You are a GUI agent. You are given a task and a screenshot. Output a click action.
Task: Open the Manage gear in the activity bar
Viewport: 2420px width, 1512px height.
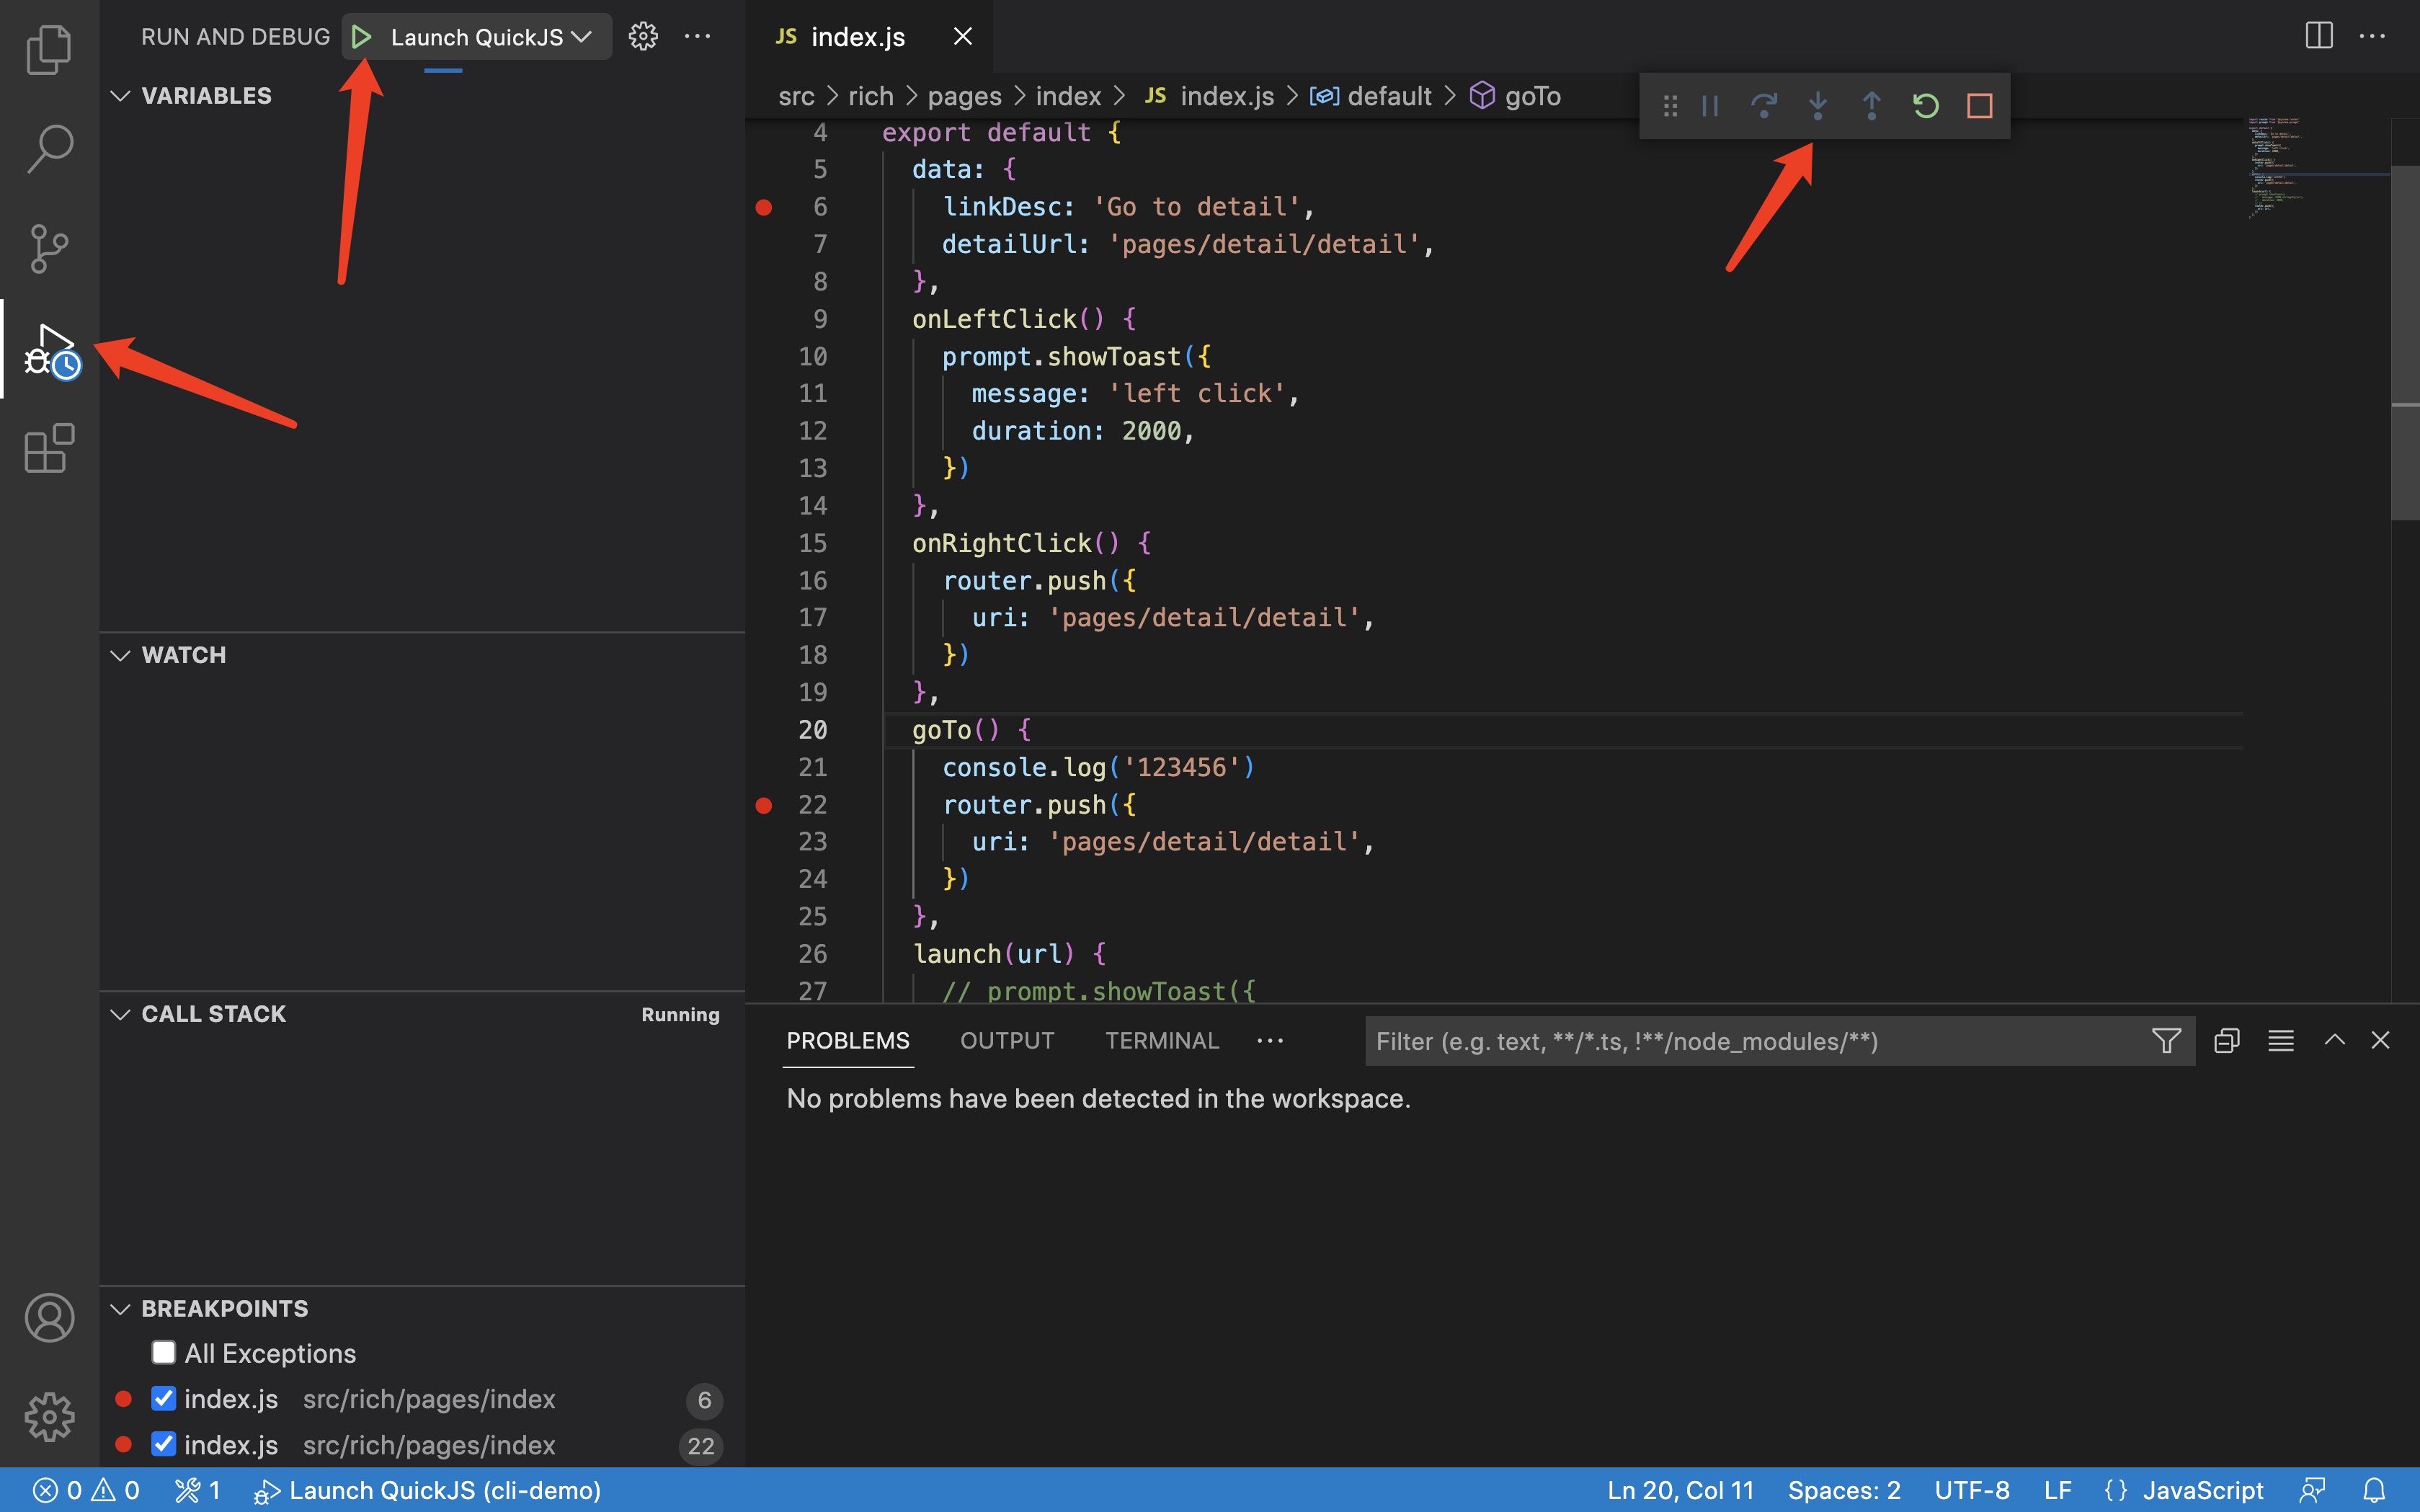click(x=49, y=1416)
